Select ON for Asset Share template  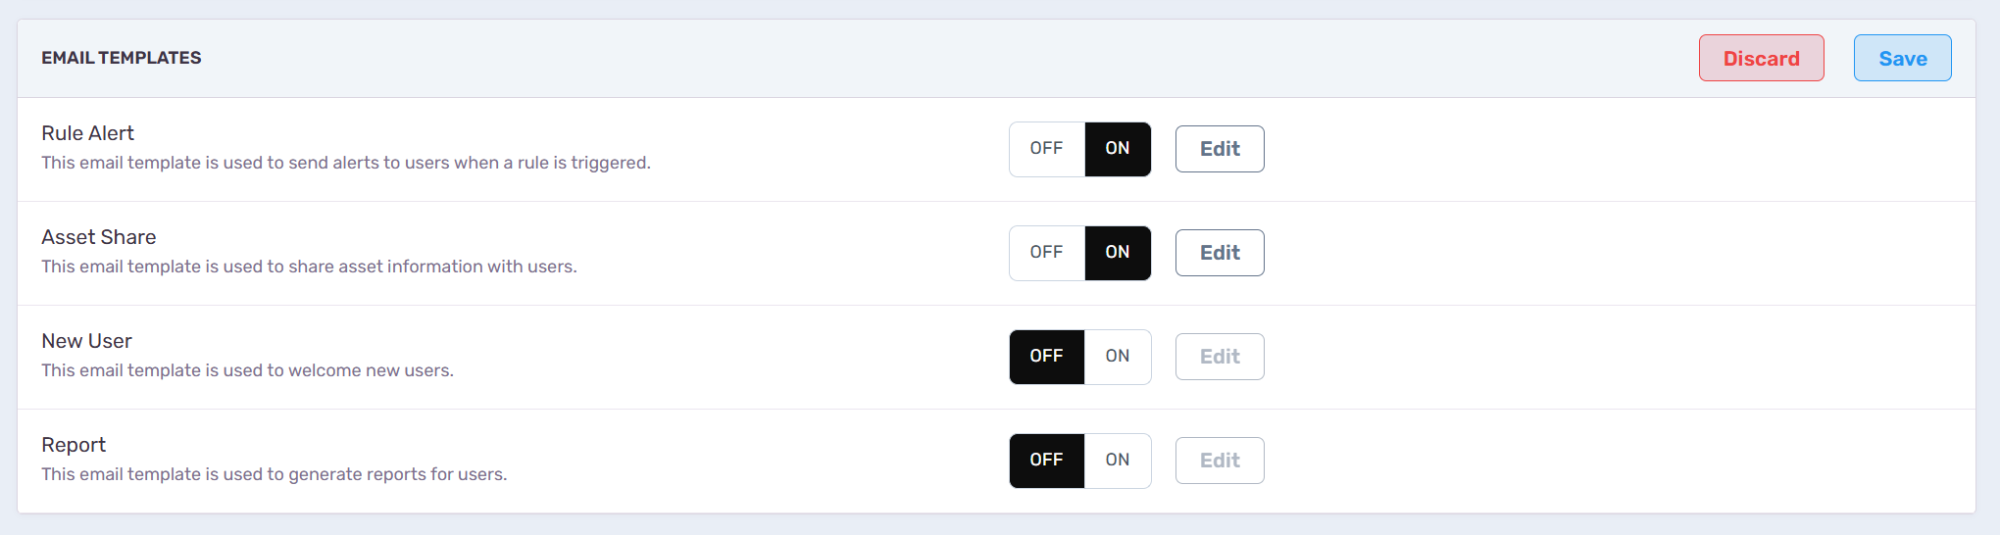point(1118,253)
